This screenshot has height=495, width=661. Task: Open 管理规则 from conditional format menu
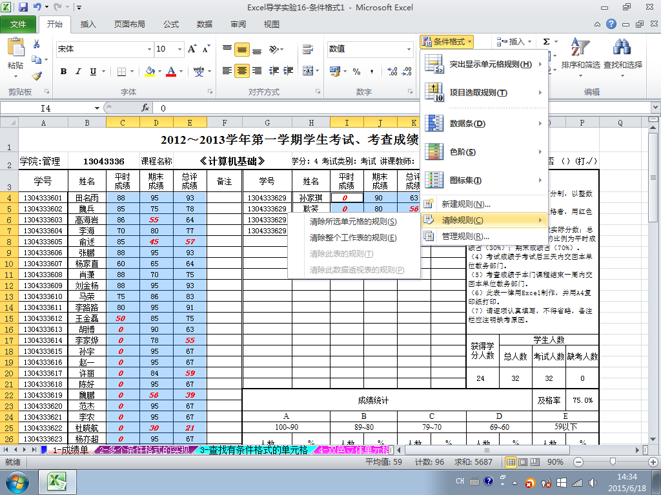tap(465, 237)
